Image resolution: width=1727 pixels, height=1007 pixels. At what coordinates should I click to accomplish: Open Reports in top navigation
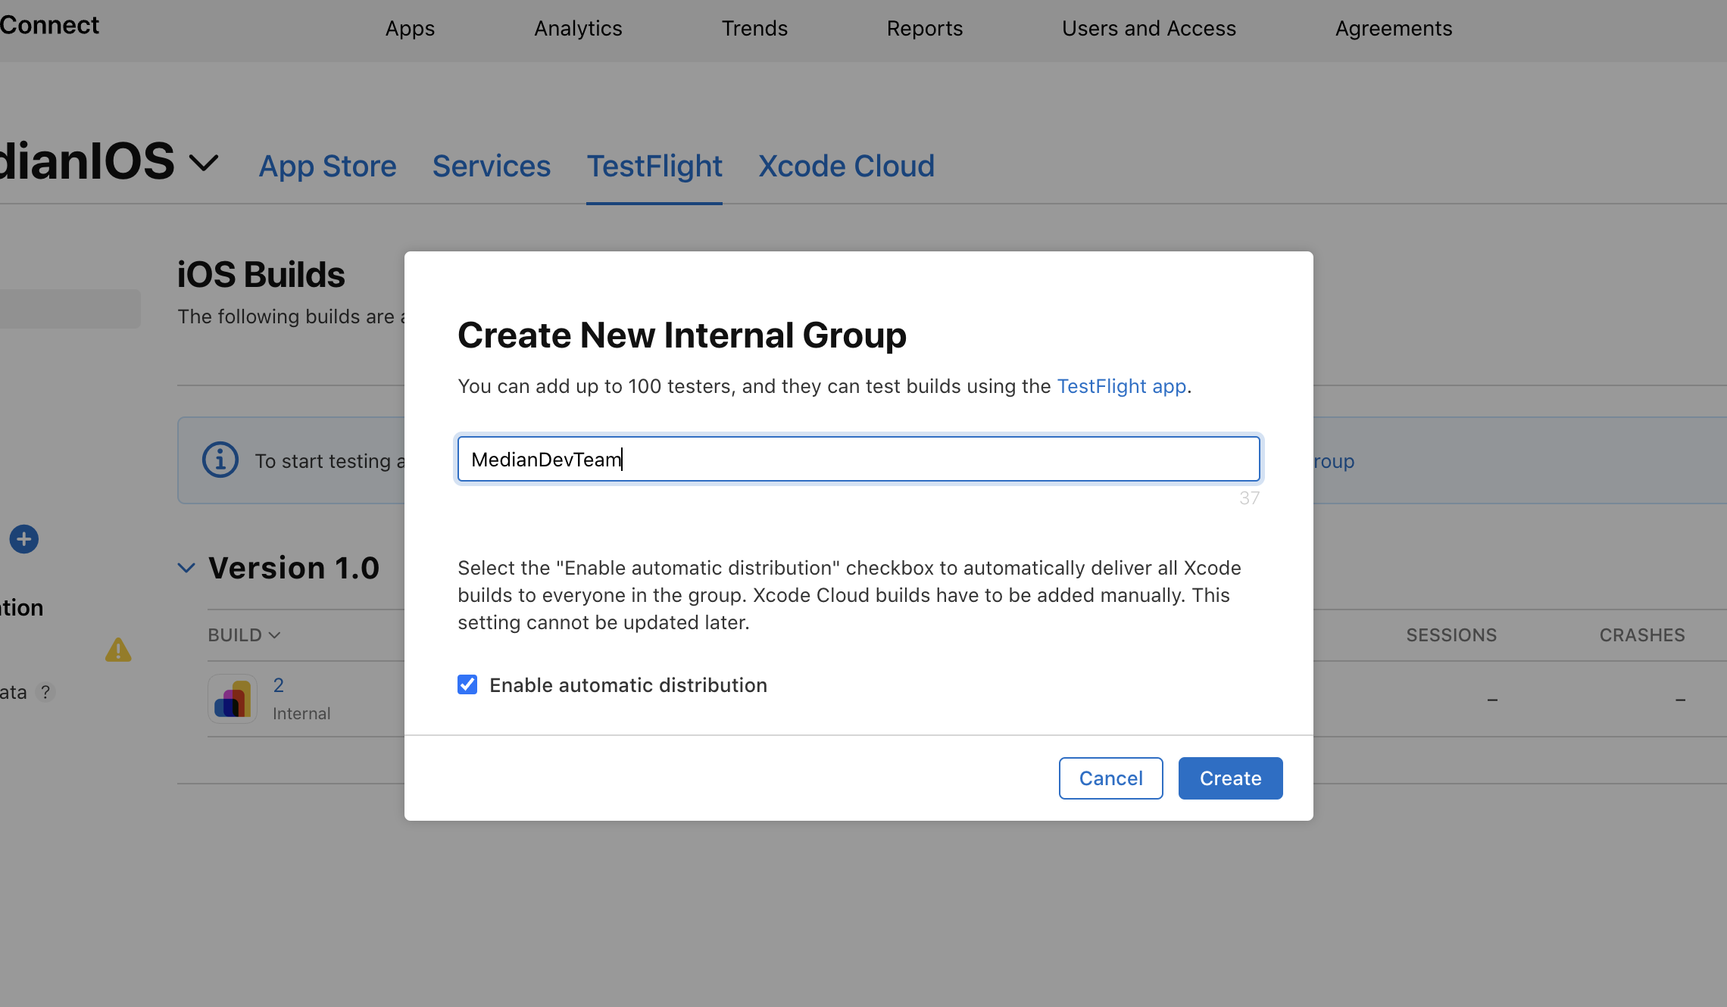tap(925, 28)
